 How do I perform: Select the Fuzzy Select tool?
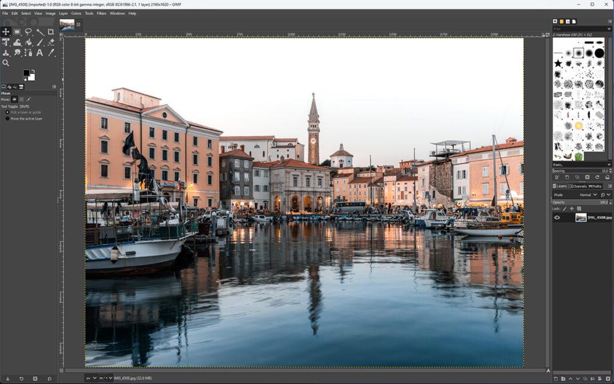click(x=40, y=32)
